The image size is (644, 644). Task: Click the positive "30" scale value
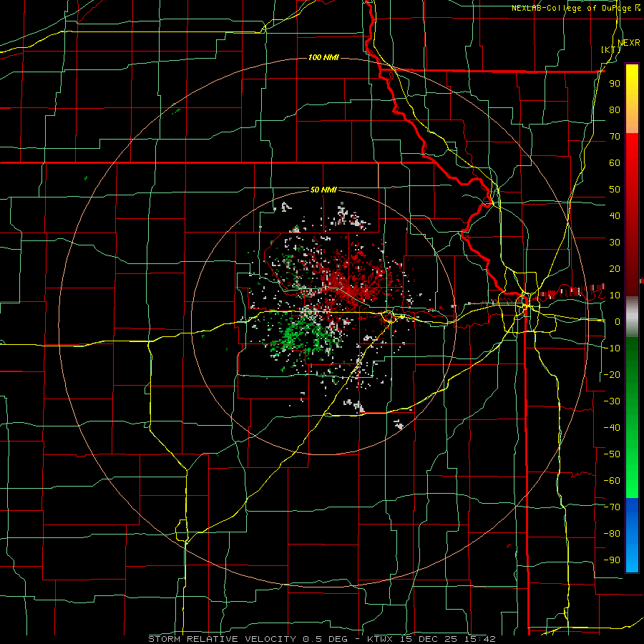pos(615,243)
